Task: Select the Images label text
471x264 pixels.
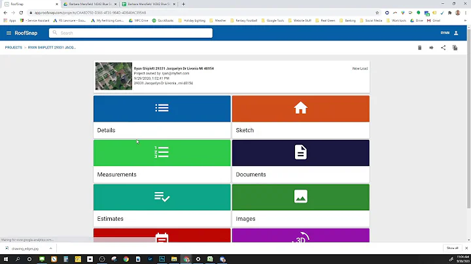Action: pos(245,219)
